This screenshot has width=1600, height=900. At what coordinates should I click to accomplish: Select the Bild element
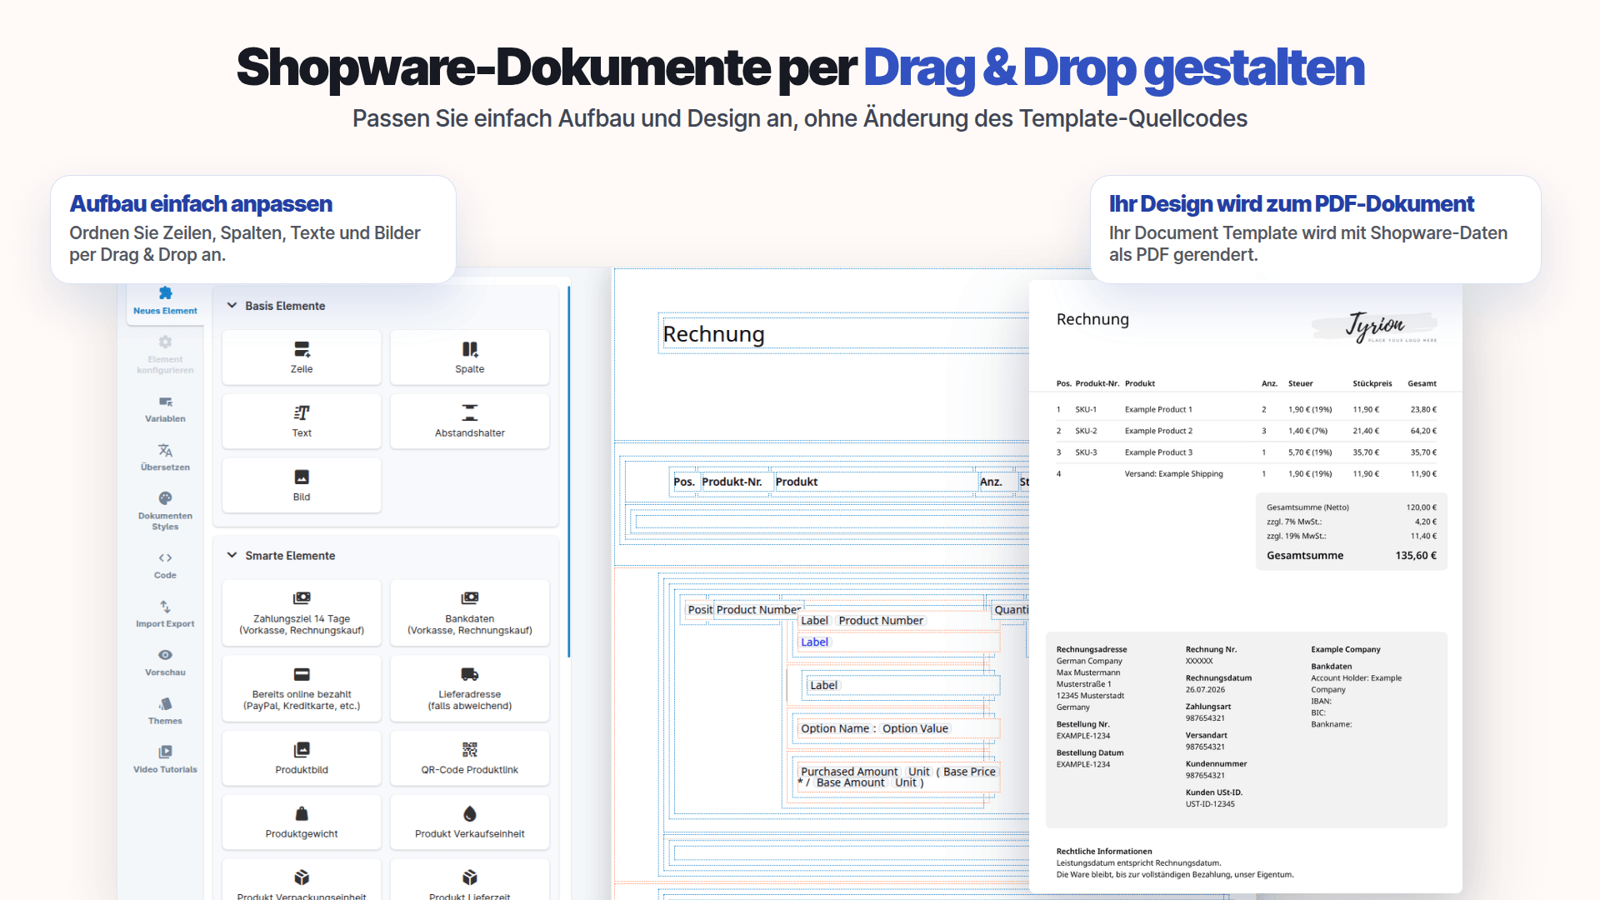pyautogui.click(x=302, y=485)
